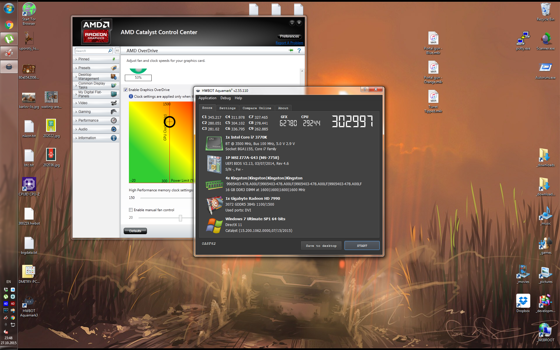Open the _music folder shortcut
560x350 pixels.
545,216
